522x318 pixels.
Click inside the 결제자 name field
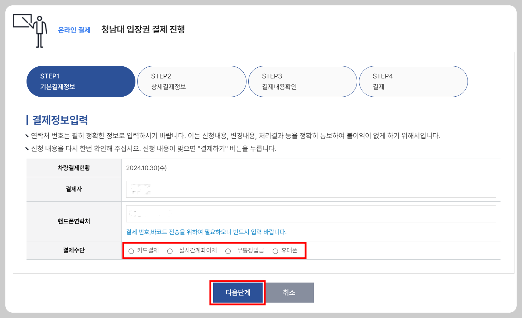pos(310,189)
